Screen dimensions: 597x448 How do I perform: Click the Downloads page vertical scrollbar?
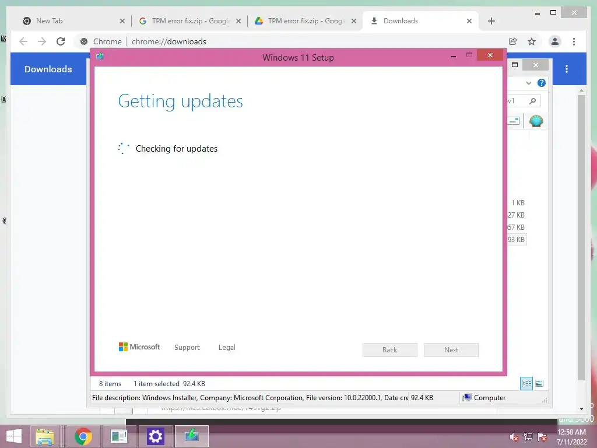pyautogui.click(x=581, y=237)
